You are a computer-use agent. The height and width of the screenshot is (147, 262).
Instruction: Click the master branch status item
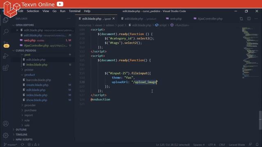click(x=10, y=145)
